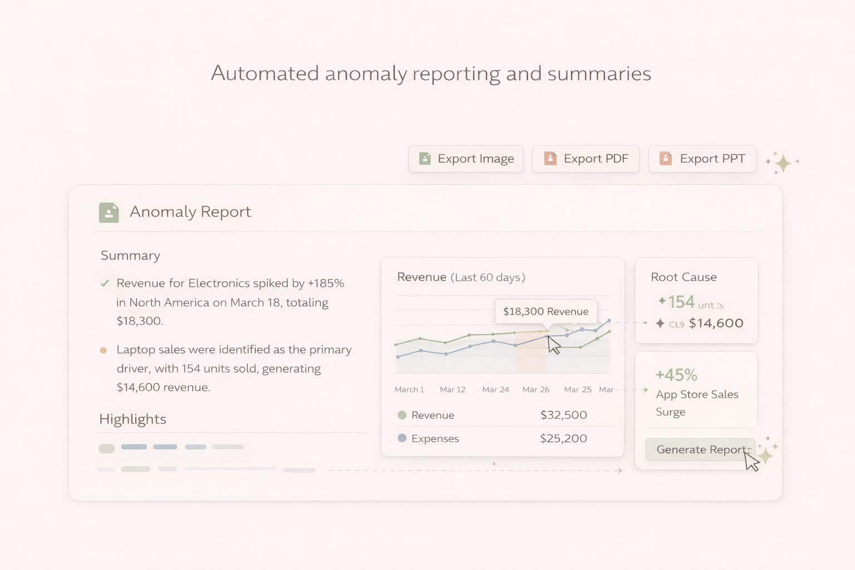The image size is (855, 570).
Task: Click the Export PDF button
Action: [586, 159]
